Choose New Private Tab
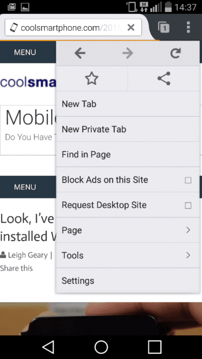This screenshot has height=359, width=202. tap(128, 129)
